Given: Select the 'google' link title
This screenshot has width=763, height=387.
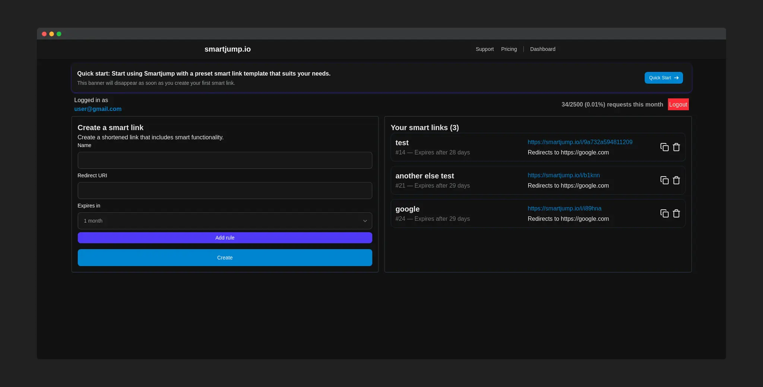Looking at the screenshot, I should pos(407,209).
